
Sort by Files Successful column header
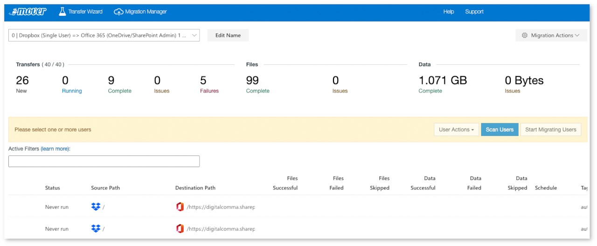tap(285, 183)
